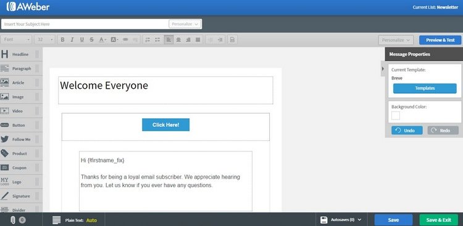Collapse the Message Properties panel arrow
Screen dimensions: 463x226
pos(383,68)
